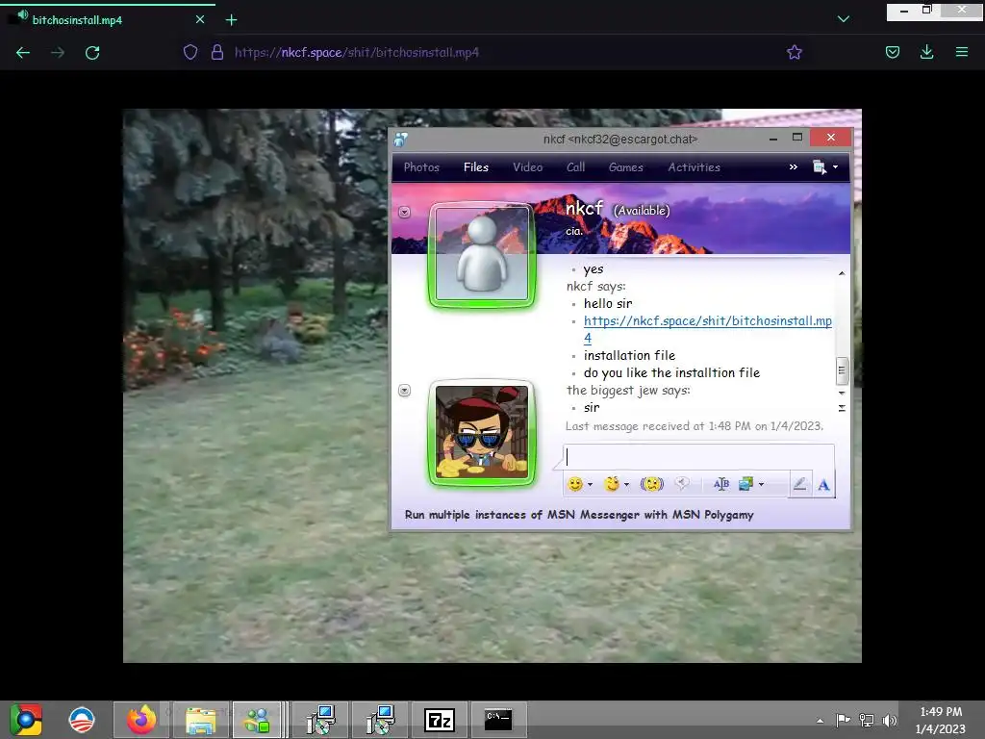Click the 'do you like the installtion file' message
985x739 pixels.
pos(671,372)
